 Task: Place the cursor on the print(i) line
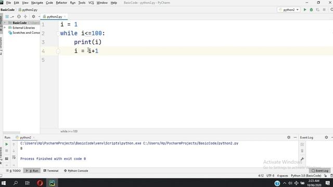88,42
